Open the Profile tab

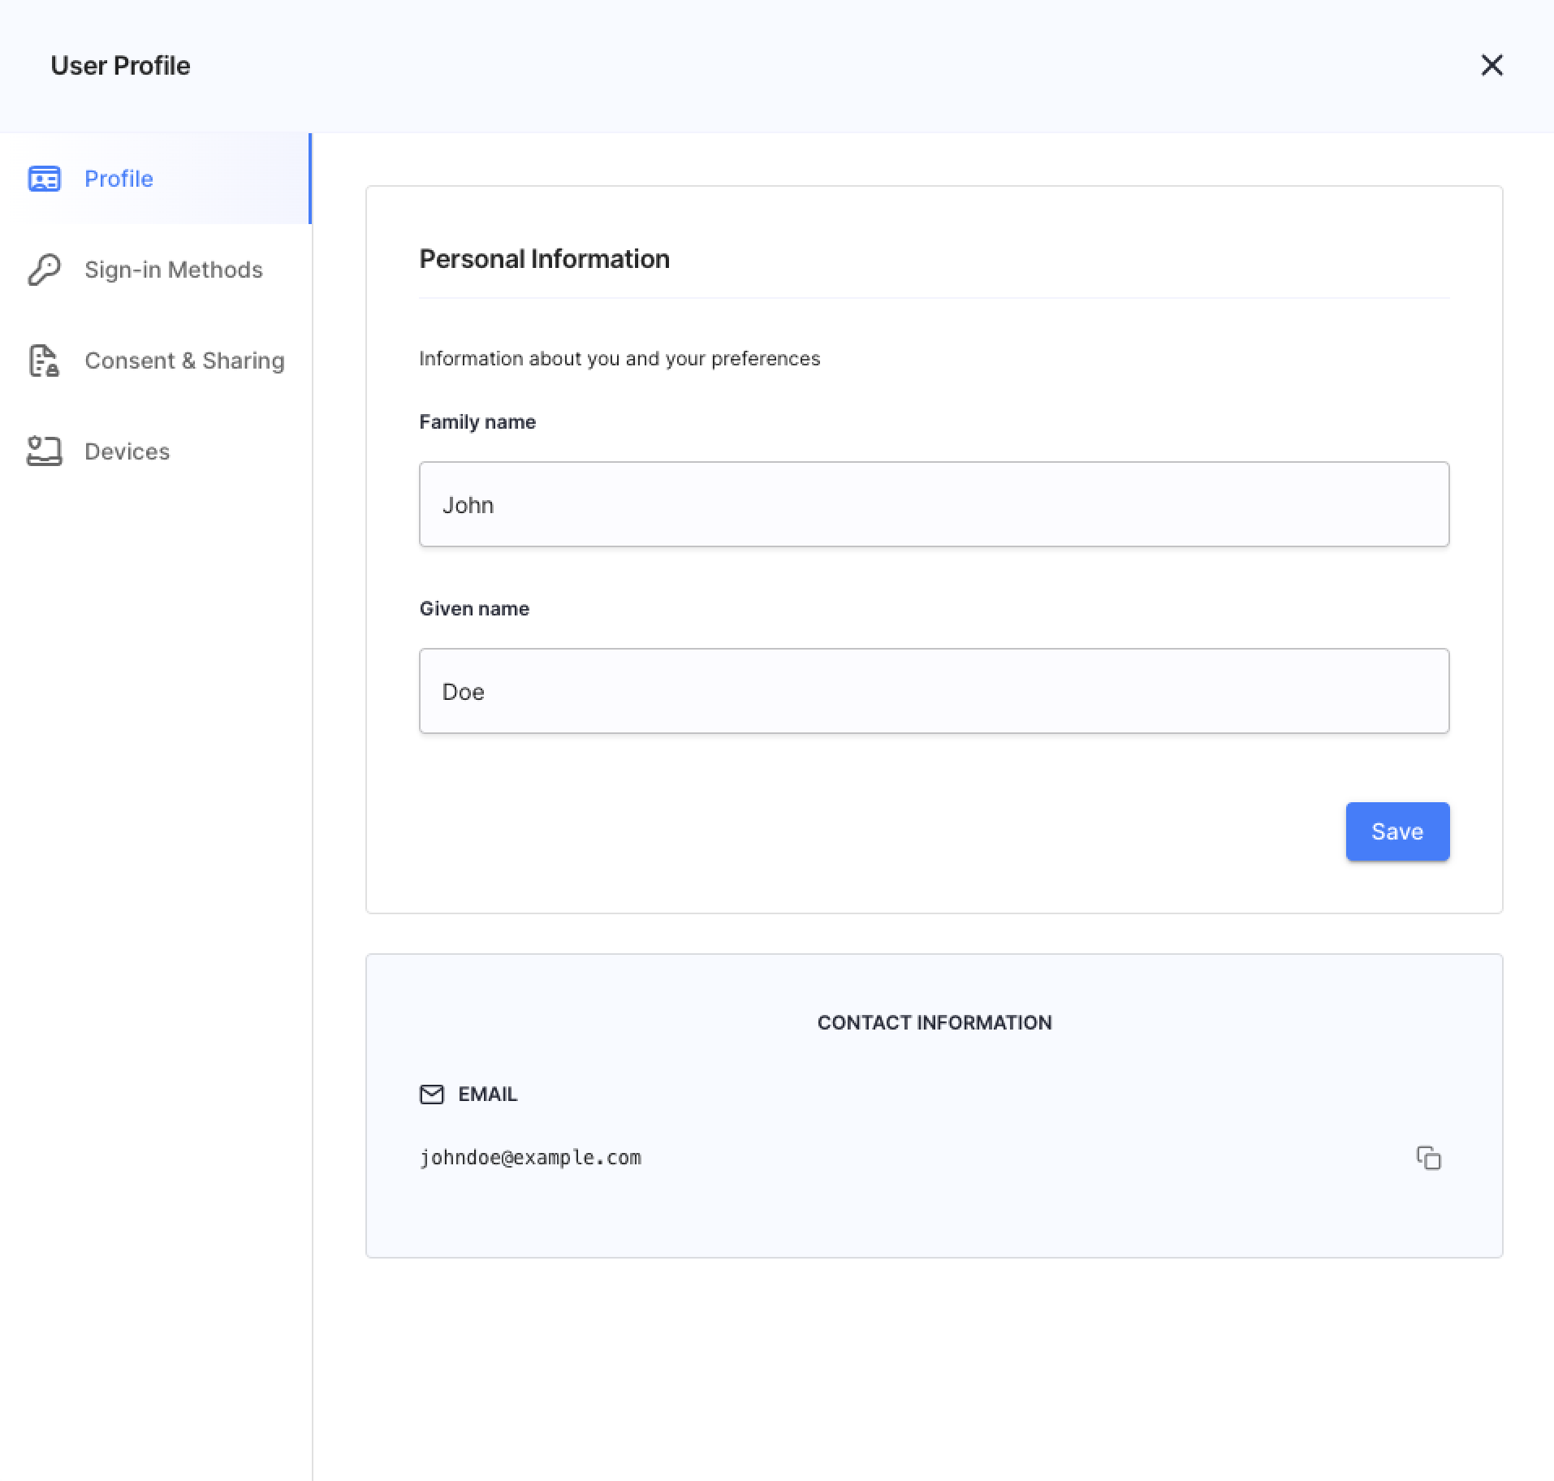click(x=155, y=179)
